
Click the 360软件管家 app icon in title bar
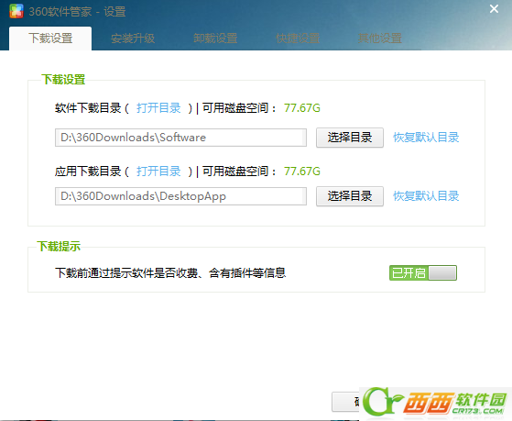point(16,11)
